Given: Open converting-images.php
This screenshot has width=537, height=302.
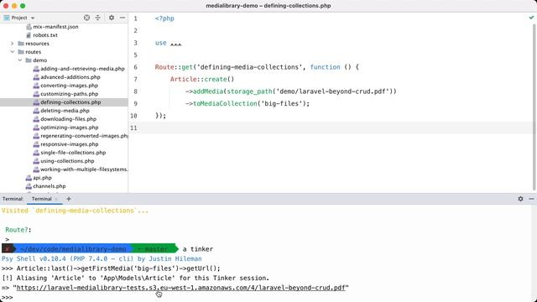Looking at the screenshot, I should coord(69,86).
